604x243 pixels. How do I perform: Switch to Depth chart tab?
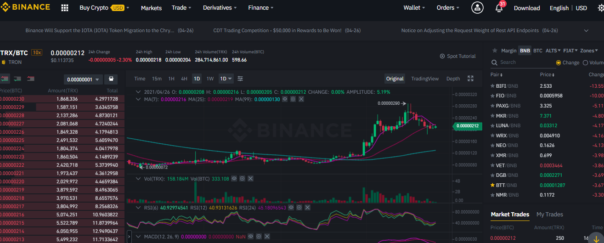(x=453, y=79)
